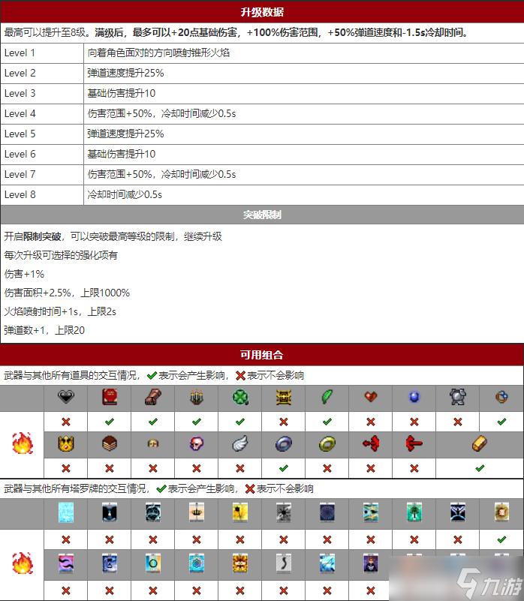Click the green check under the Empty Tome
This screenshot has height=601, width=524.
tap(110, 422)
